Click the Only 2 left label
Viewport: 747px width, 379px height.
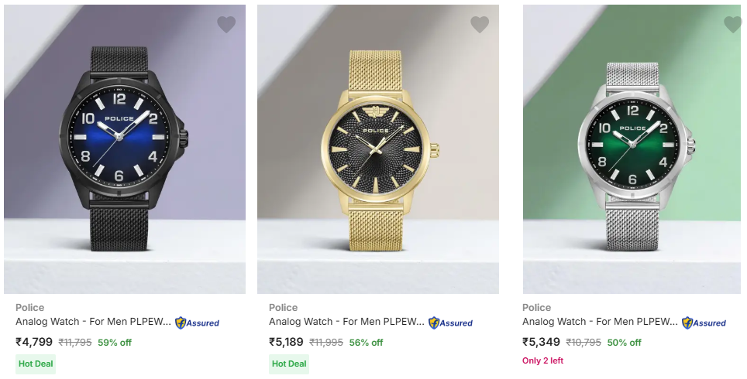tap(542, 361)
